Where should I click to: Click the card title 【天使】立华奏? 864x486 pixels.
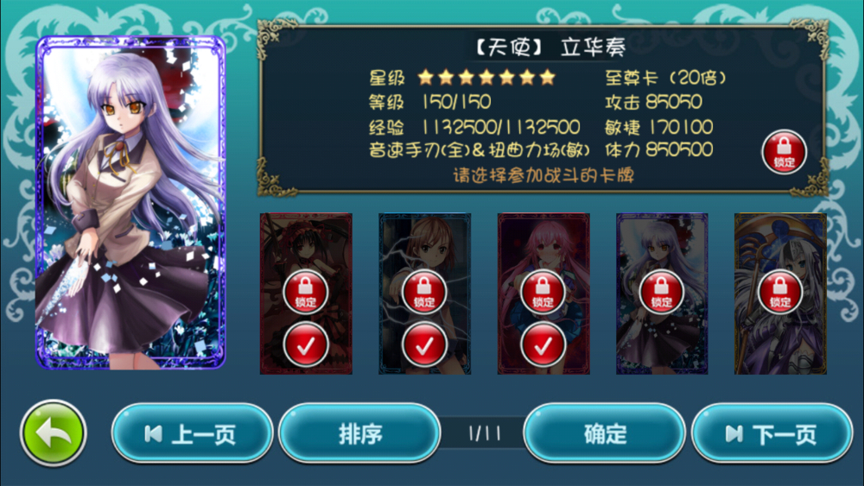pyautogui.click(x=550, y=47)
